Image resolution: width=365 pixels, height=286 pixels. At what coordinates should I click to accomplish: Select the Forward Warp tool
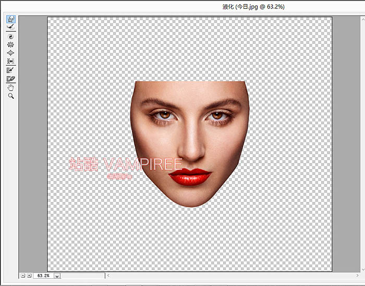(11, 19)
